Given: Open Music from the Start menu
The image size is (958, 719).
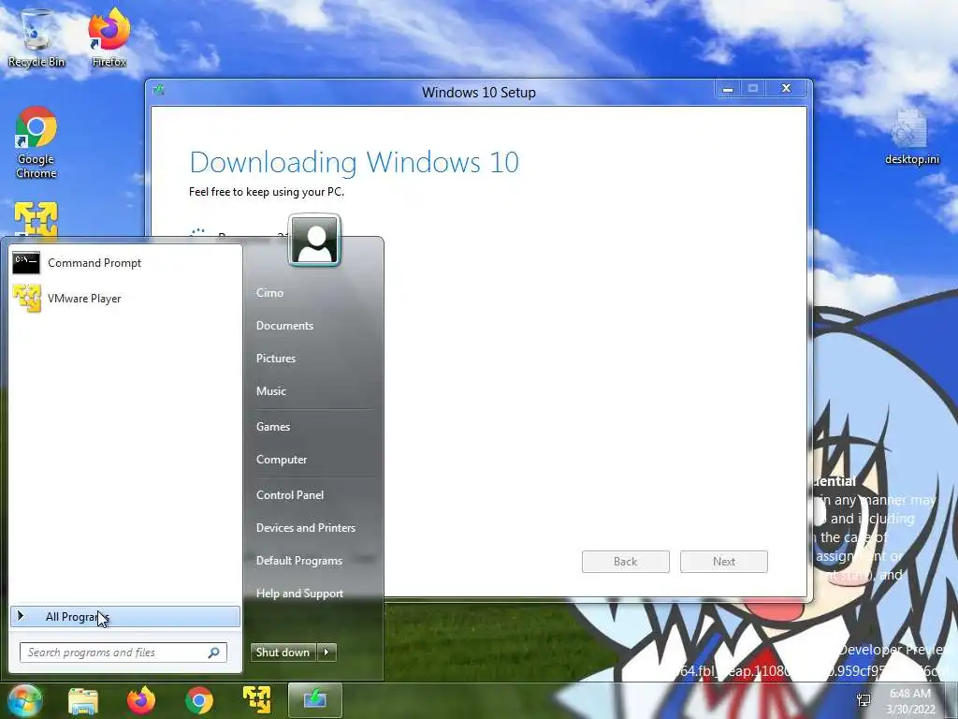Looking at the screenshot, I should click(x=270, y=391).
